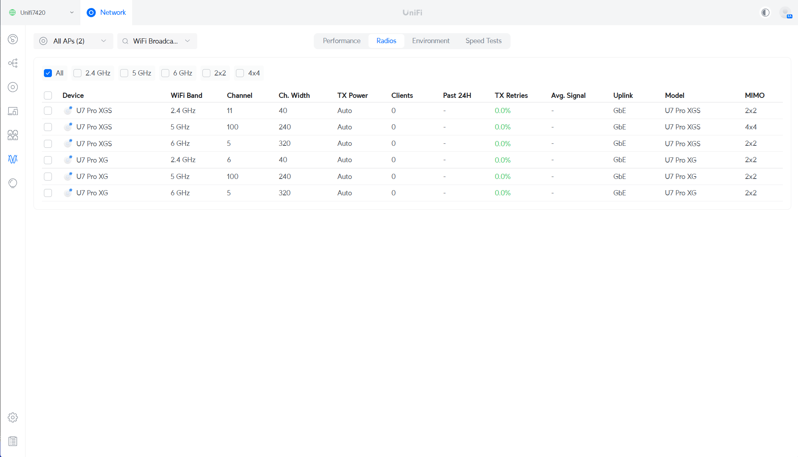Click 0.0% TX Retries in U7 Pro XG 5 GHz row
The image size is (798, 457).
pos(503,177)
